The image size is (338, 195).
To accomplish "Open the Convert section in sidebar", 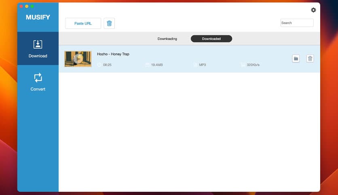I will click(x=38, y=81).
